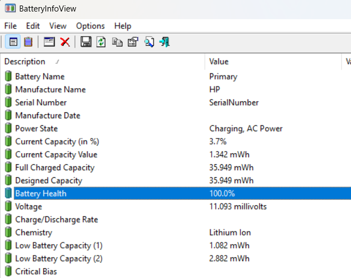Click battery icon beside Battery Name row
This screenshot has height=278, width=351.
8,76
